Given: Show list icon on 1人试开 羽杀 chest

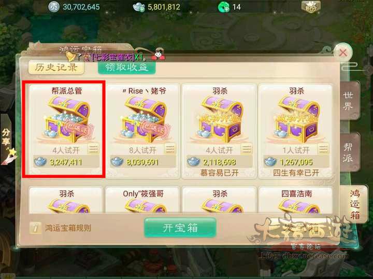Looking at the screenshot, I should click(323, 149).
